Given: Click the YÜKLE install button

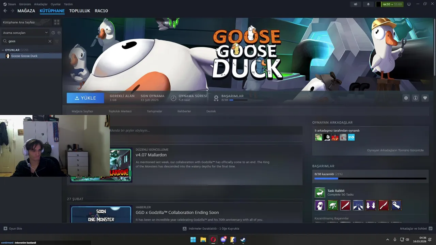Looking at the screenshot, I should point(85,98).
